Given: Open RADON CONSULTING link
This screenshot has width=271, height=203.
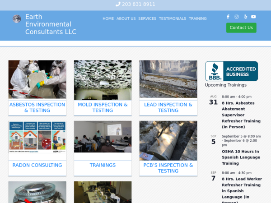Looking at the screenshot, I should click(x=37, y=165).
